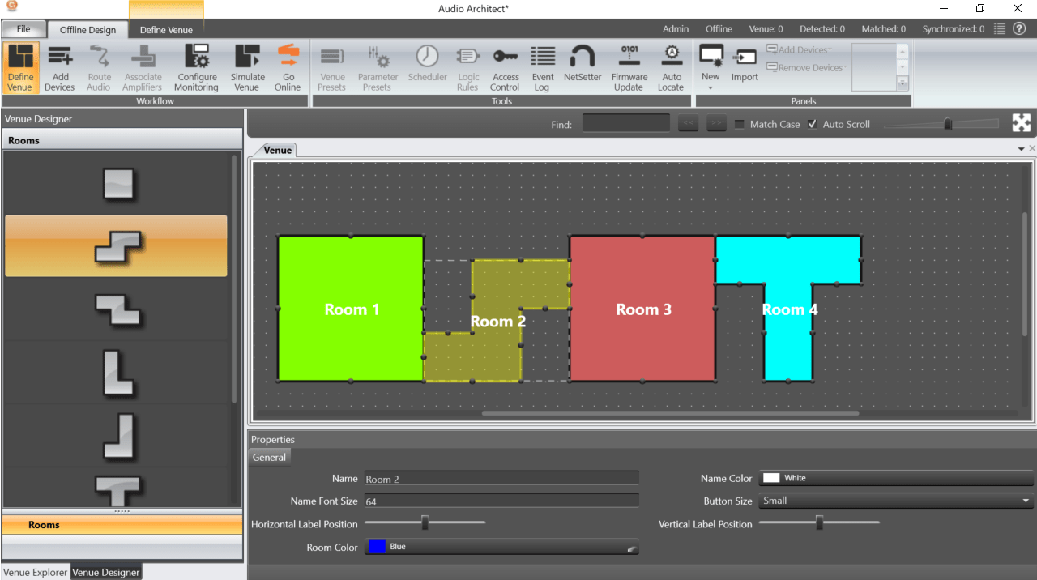Click the help question mark icon
The image size is (1037, 580).
tap(1019, 28)
